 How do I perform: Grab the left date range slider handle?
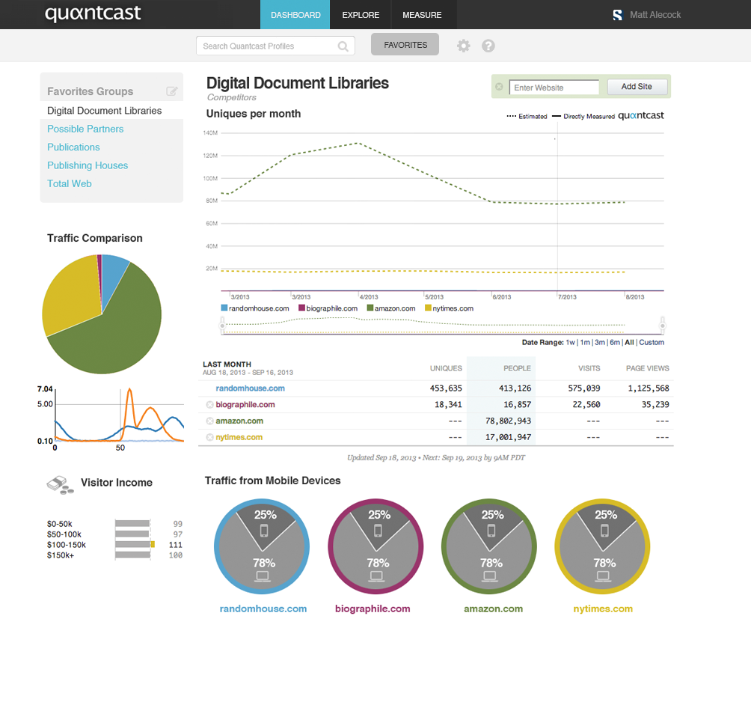click(x=222, y=326)
